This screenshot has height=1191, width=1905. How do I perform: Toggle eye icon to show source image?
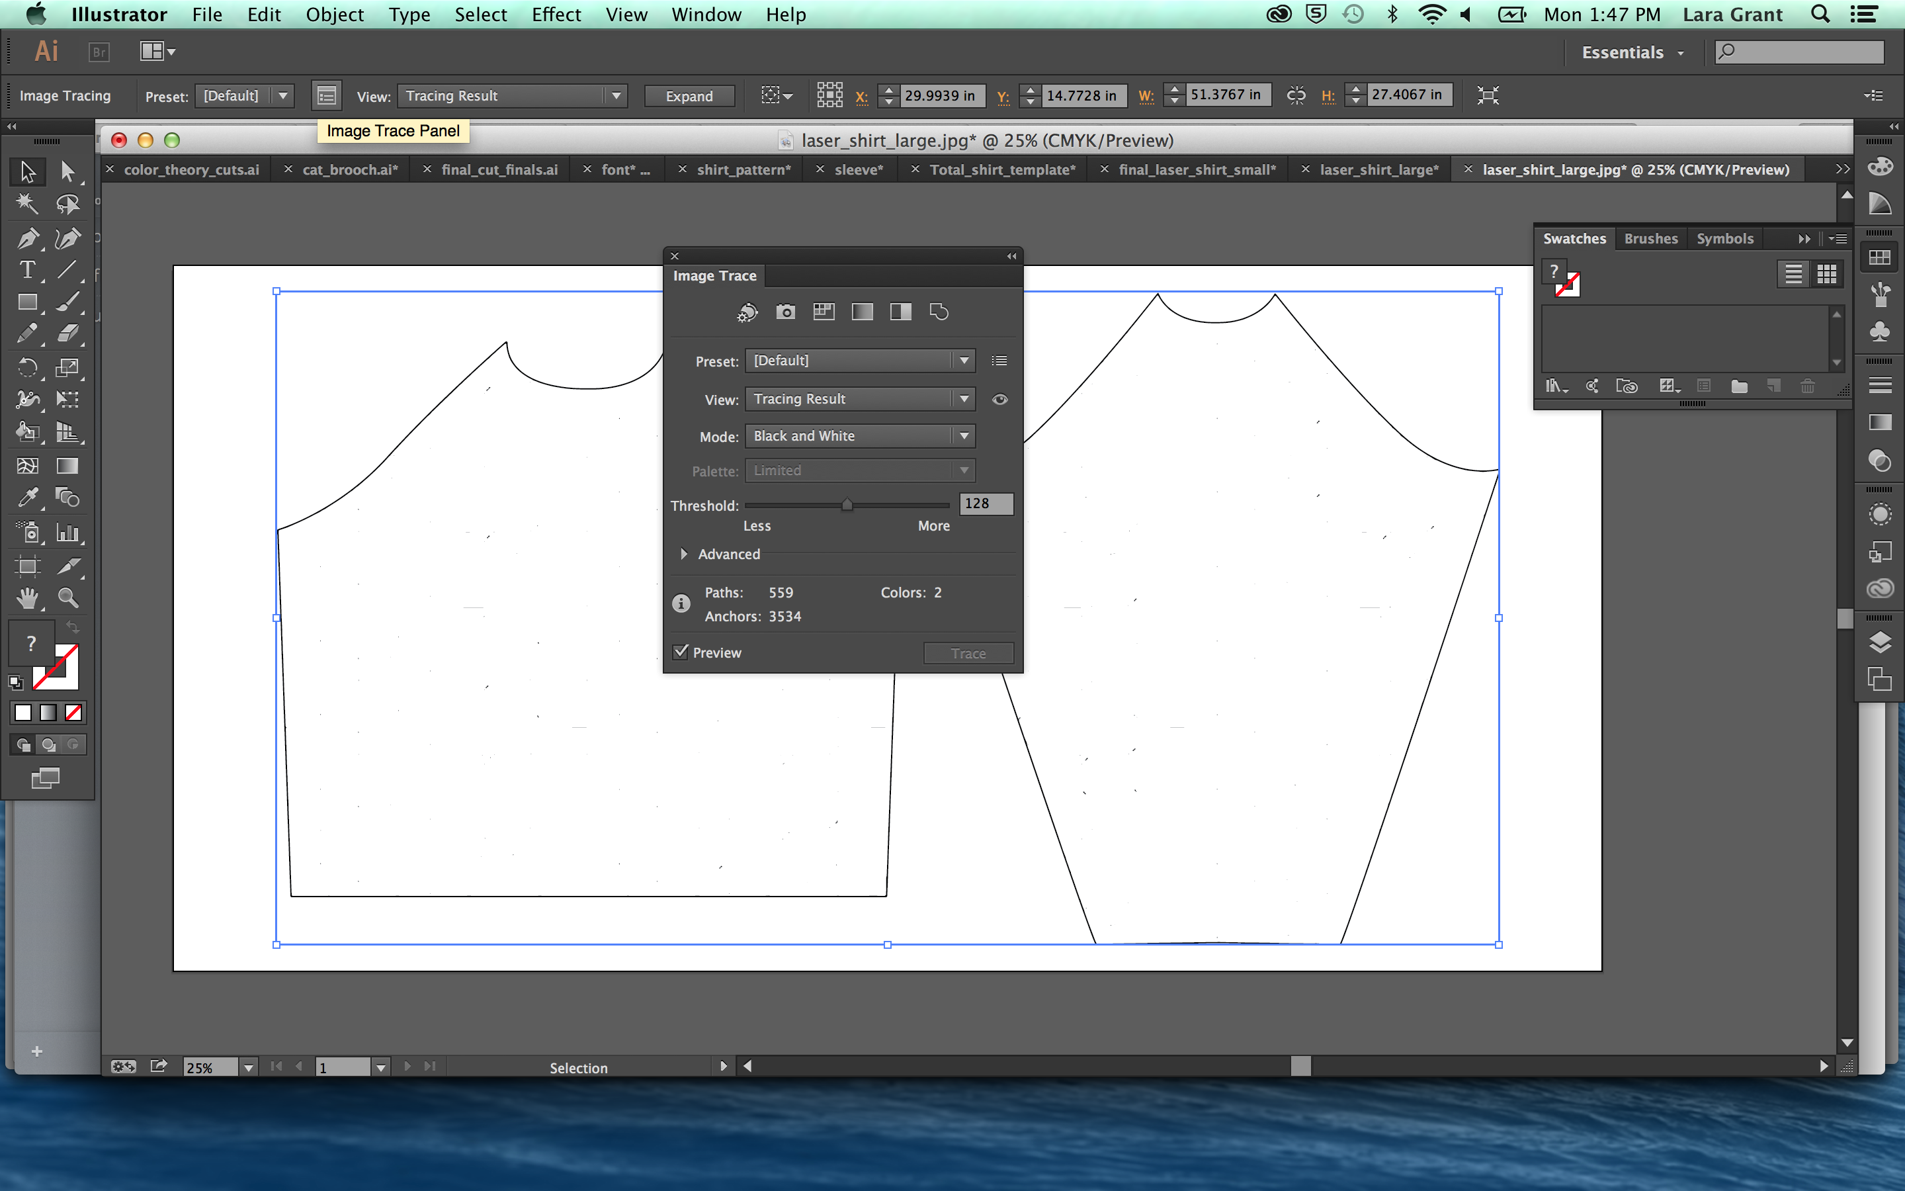(x=1000, y=398)
